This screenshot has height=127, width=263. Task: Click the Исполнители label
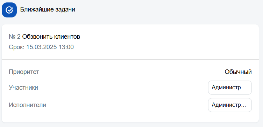27,105
